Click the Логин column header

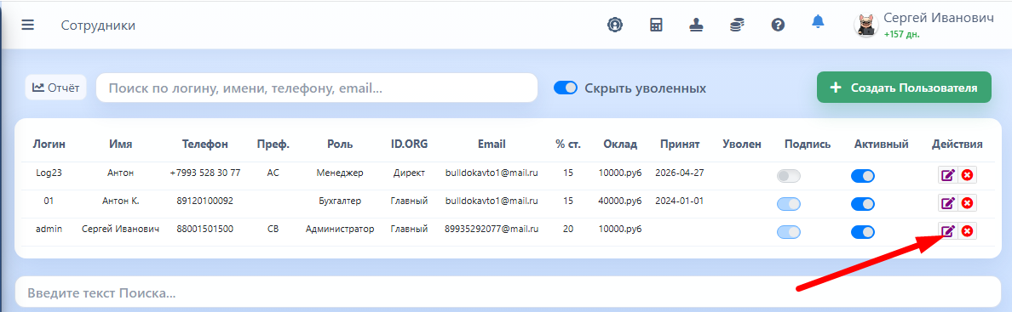point(49,145)
